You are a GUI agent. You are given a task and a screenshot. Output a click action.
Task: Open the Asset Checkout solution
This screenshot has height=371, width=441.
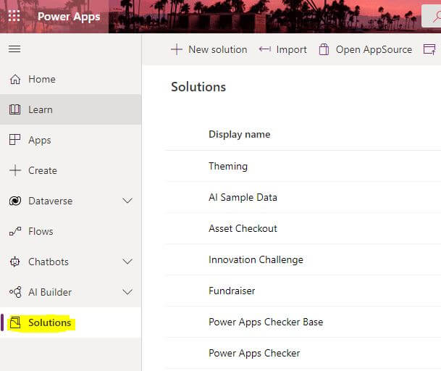[x=243, y=228]
